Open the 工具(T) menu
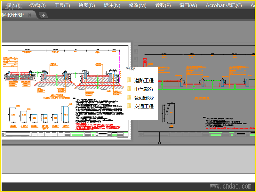 62,5
